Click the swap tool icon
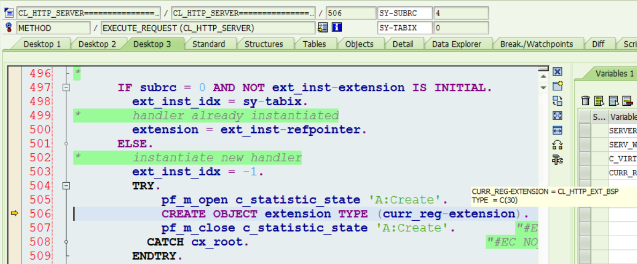The height and width of the screenshot is (264, 637). [557, 101]
